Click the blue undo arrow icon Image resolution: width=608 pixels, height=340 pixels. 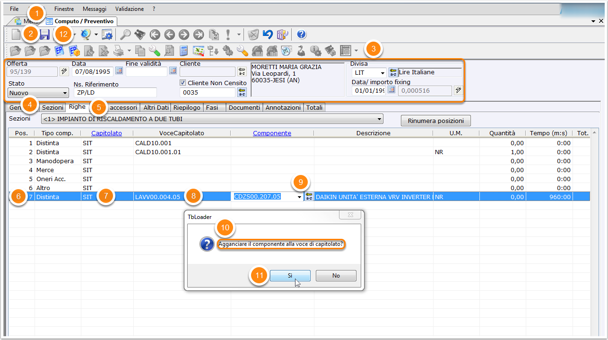click(x=268, y=35)
